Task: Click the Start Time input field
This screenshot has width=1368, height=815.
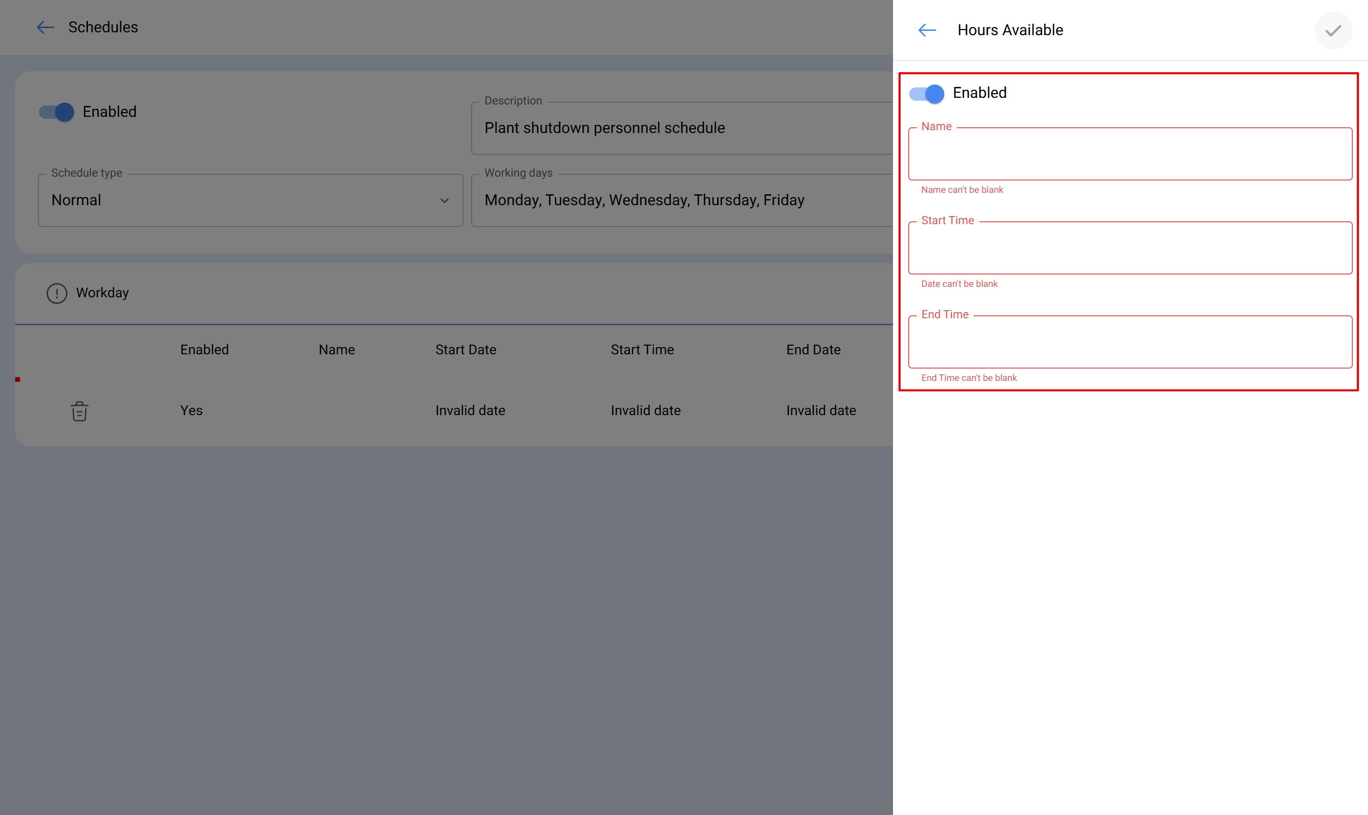Action: point(1130,248)
